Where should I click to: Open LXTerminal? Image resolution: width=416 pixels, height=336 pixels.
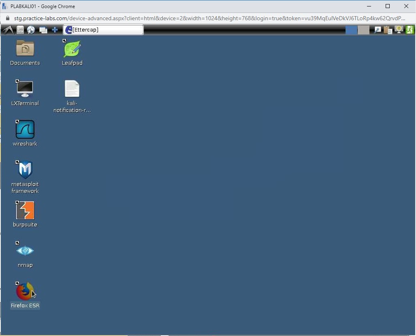[25, 89]
